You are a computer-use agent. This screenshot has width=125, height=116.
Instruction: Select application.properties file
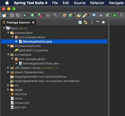(x=34, y=50)
